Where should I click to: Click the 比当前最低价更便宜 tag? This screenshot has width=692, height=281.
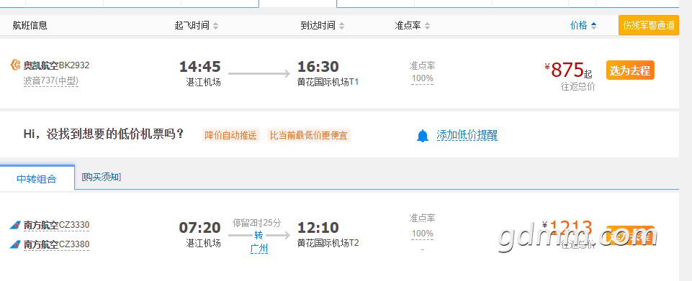click(308, 135)
